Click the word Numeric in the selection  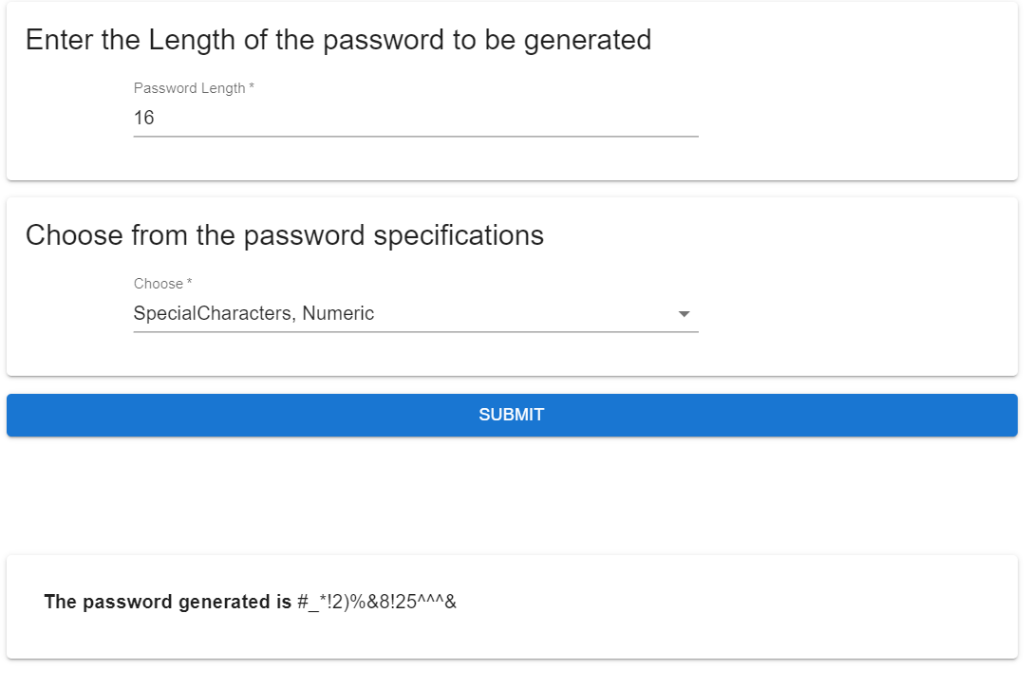click(x=339, y=314)
